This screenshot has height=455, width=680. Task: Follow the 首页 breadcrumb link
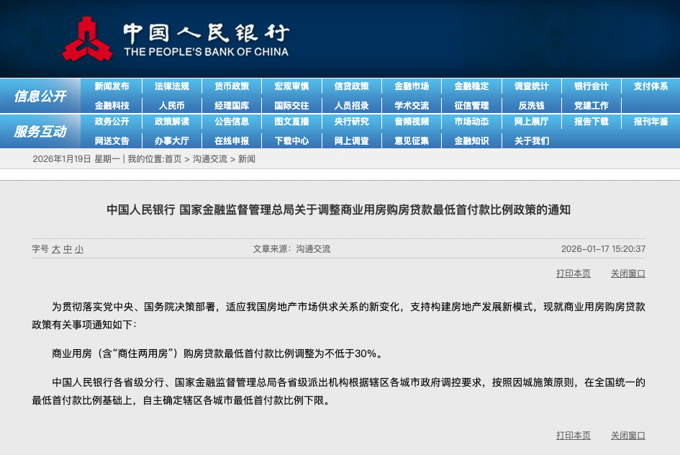(x=173, y=159)
